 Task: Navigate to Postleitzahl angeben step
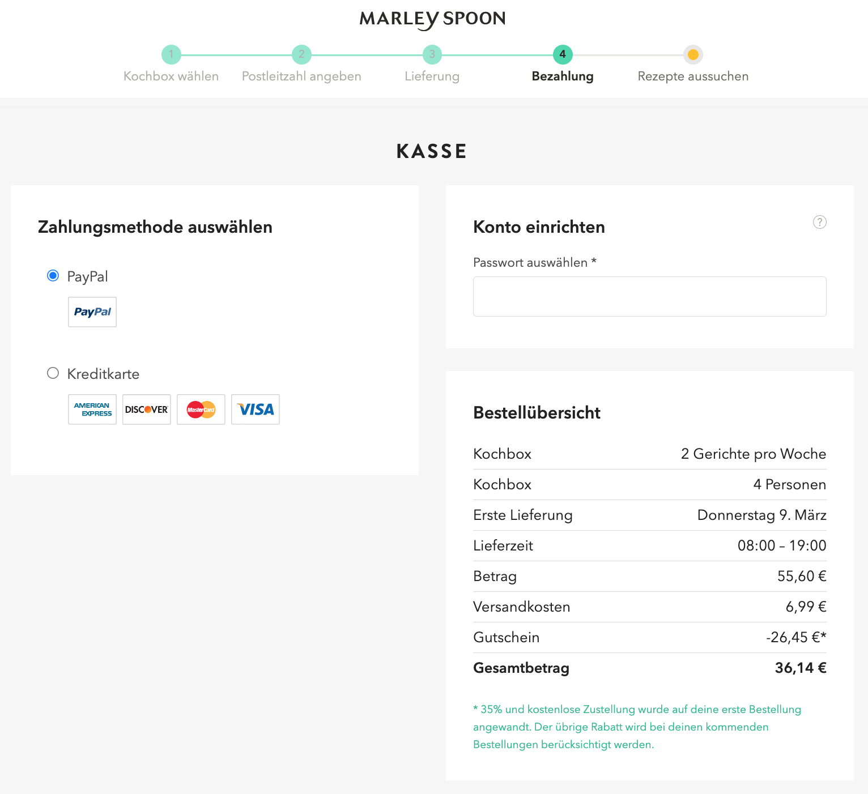point(301,76)
